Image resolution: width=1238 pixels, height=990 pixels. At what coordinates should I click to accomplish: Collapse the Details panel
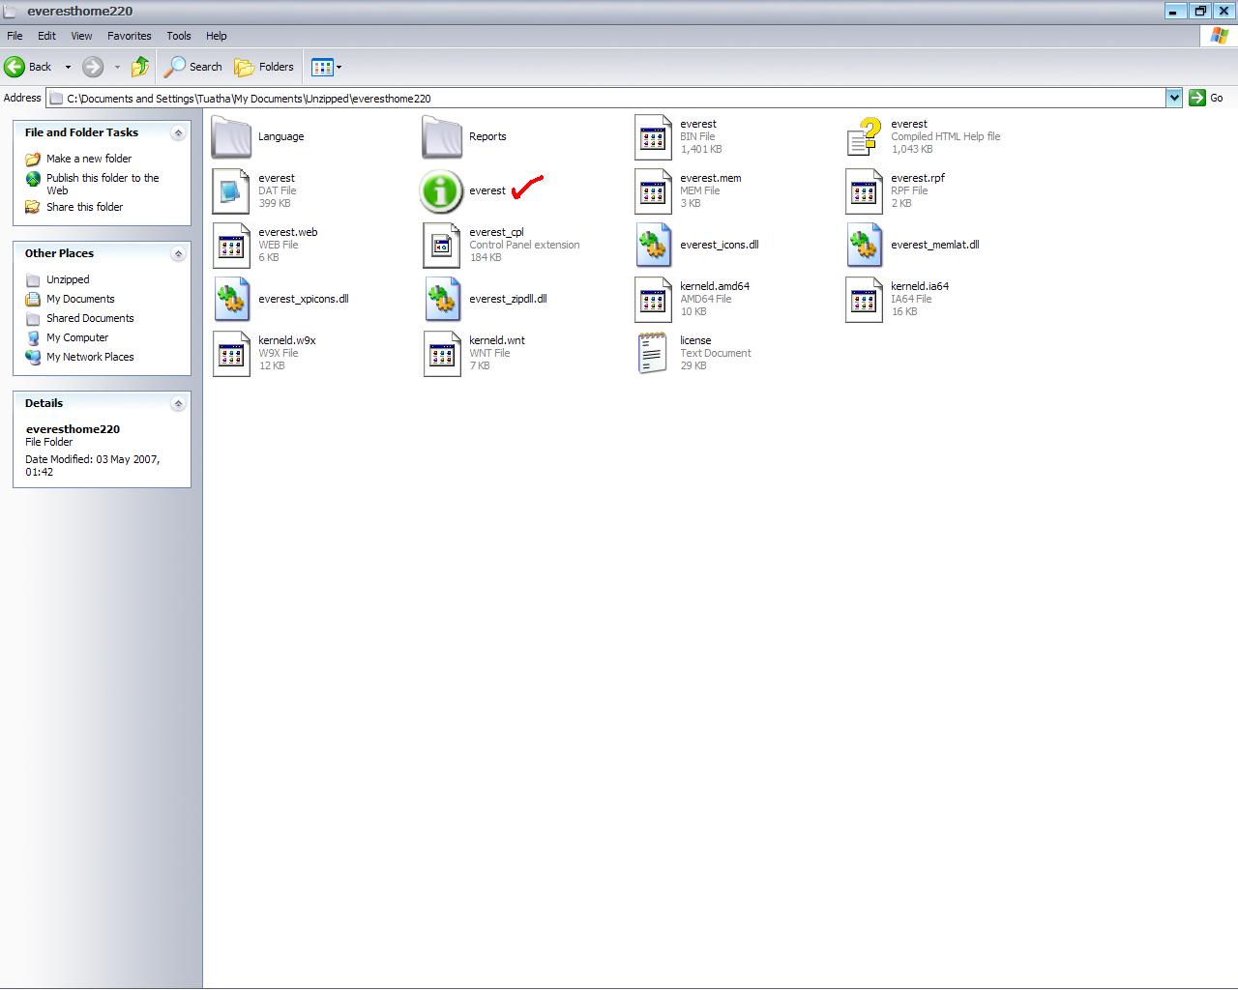pos(178,404)
